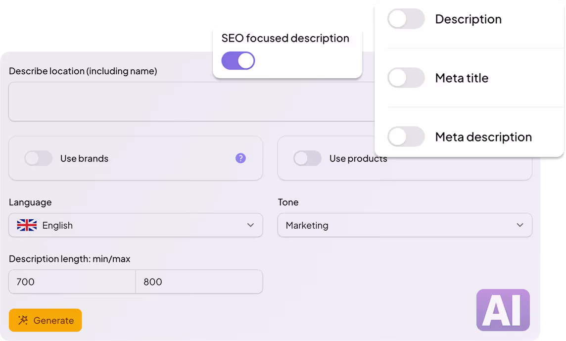Screen dimensions: 566x341
Task: Click the Description length min field
Action: [x=71, y=282]
